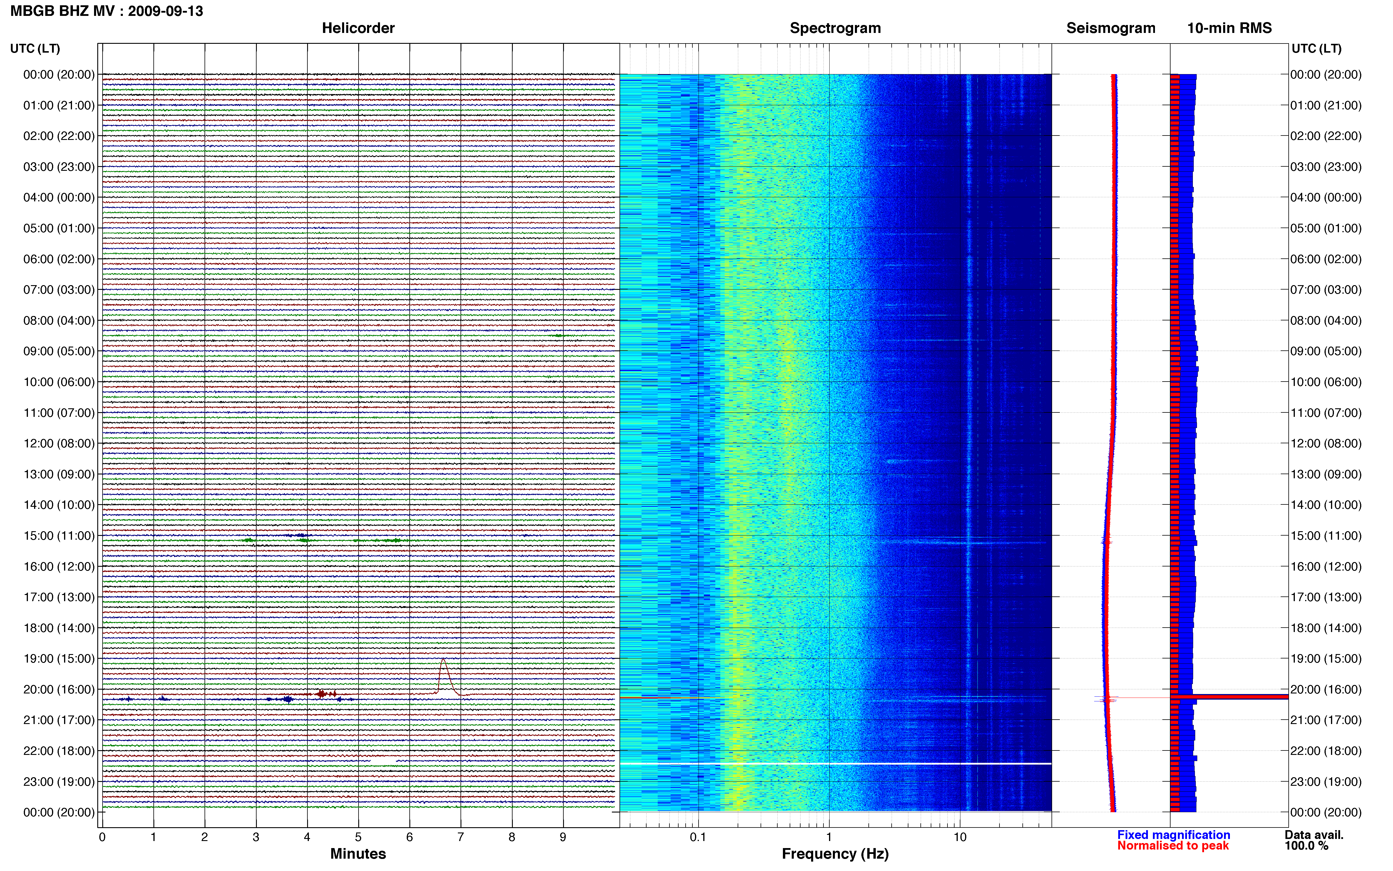Select the Helicorder panel heading
Screen dimensions: 1393x871
coord(358,28)
